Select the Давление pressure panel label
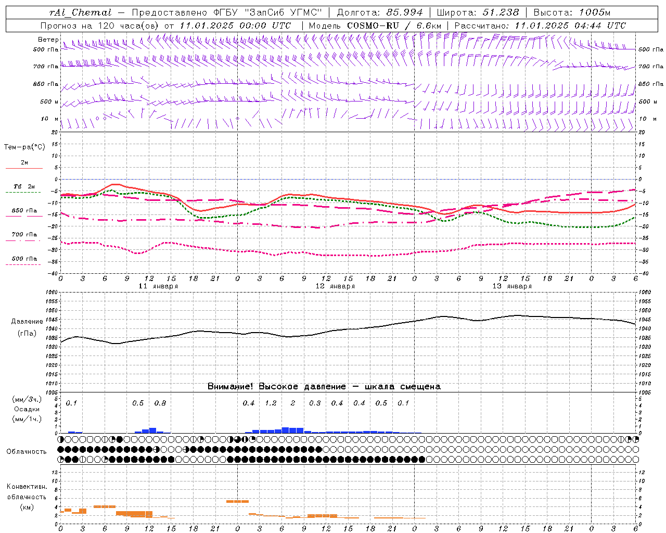The height and width of the screenshot is (533, 666). click(x=27, y=322)
